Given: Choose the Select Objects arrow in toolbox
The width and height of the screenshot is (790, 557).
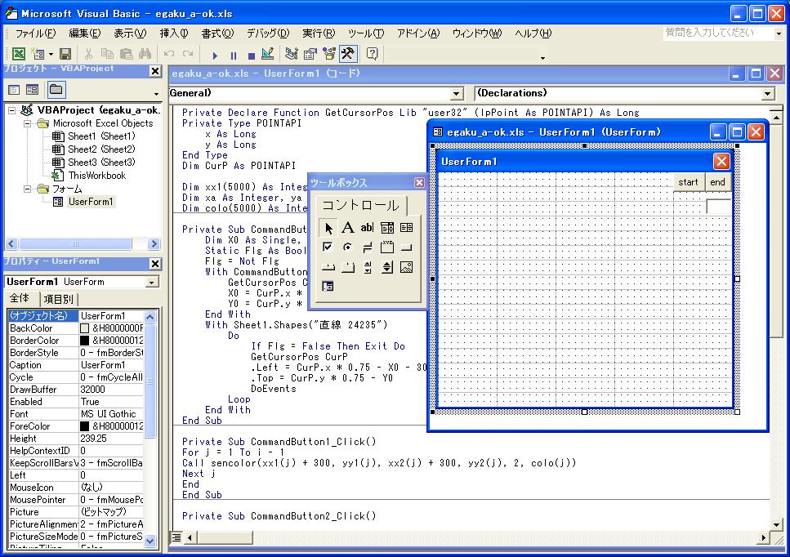Looking at the screenshot, I should (328, 228).
